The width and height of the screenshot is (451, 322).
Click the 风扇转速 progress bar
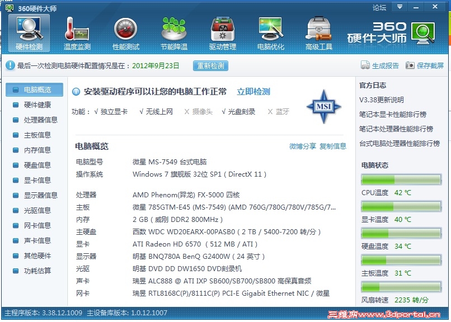(401, 287)
